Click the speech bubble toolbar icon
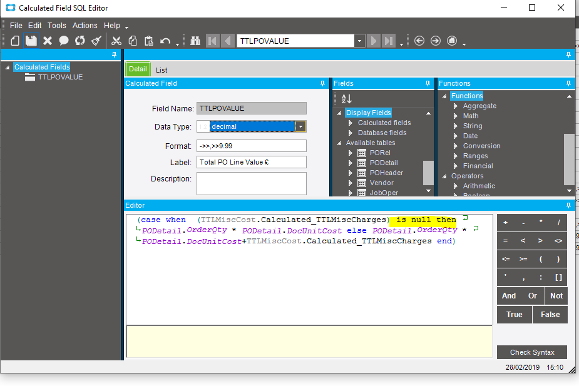The width and height of the screenshot is (579, 386). (63, 41)
